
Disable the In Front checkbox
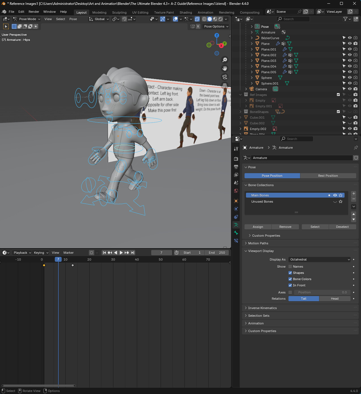coord(290,285)
